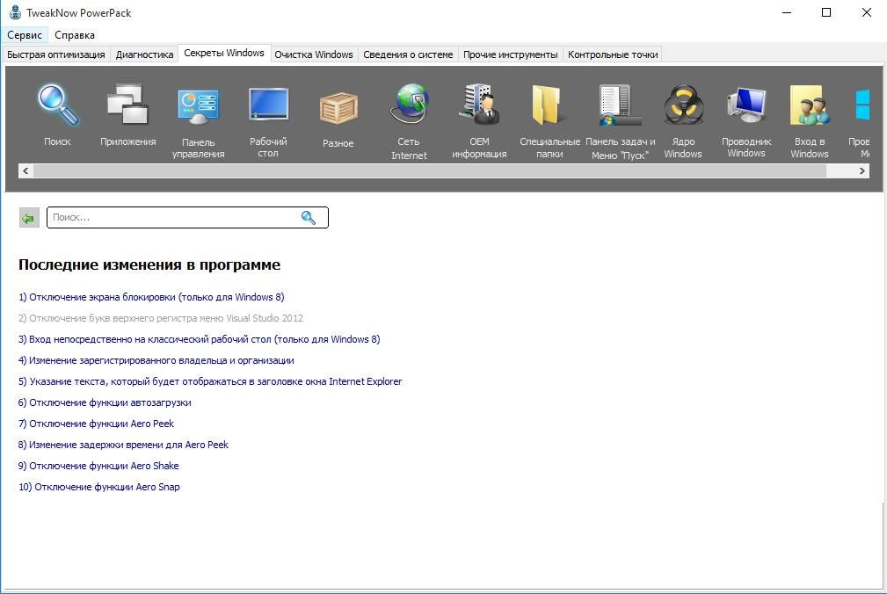
Task: Close the TweakNow PowerPack window
Action: [866, 12]
